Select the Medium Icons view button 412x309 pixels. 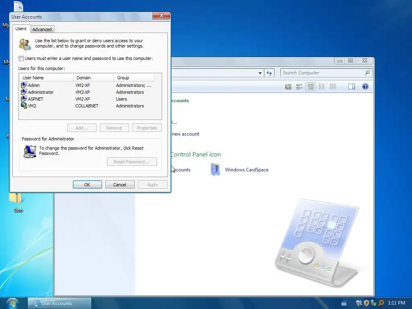pyautogui.click(x=311, y=87)
